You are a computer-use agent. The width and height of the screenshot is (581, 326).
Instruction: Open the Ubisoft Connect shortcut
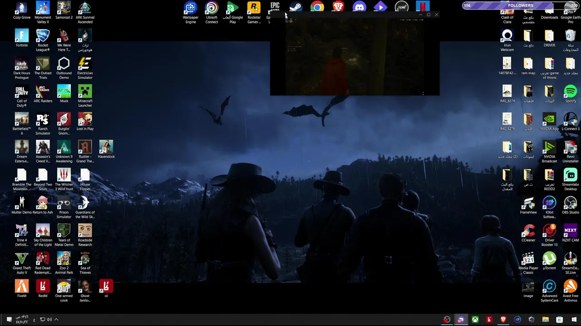[212, 12]
